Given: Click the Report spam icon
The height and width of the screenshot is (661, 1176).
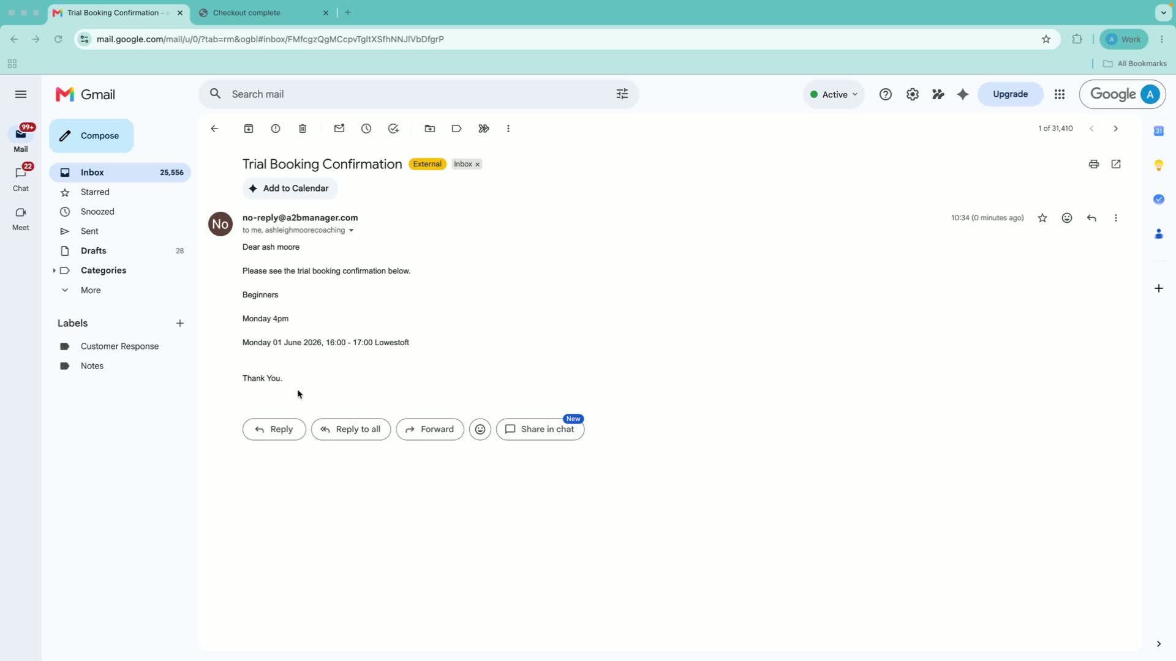Looking at the screenshot, I should 276,129.
